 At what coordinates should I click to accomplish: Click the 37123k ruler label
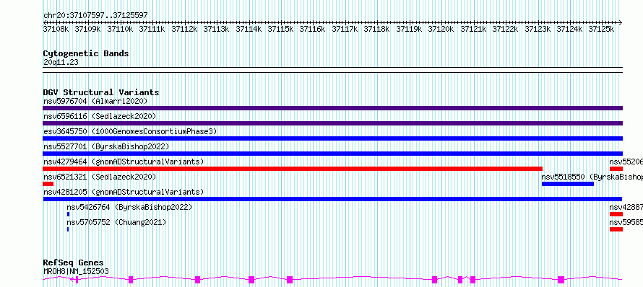point(538,29)
